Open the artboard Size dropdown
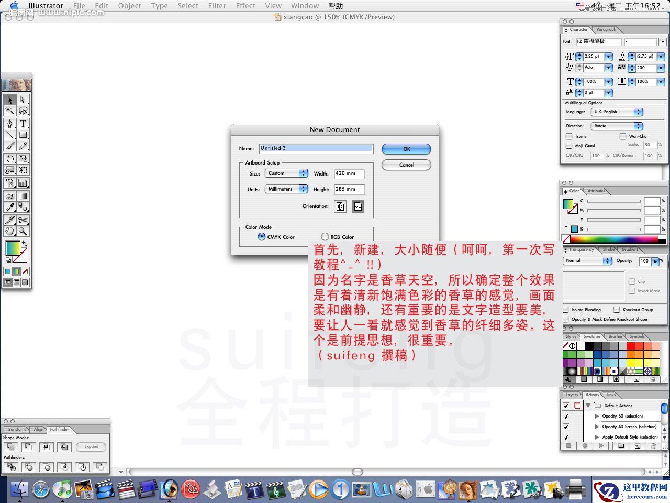 (x=286, y=173)
